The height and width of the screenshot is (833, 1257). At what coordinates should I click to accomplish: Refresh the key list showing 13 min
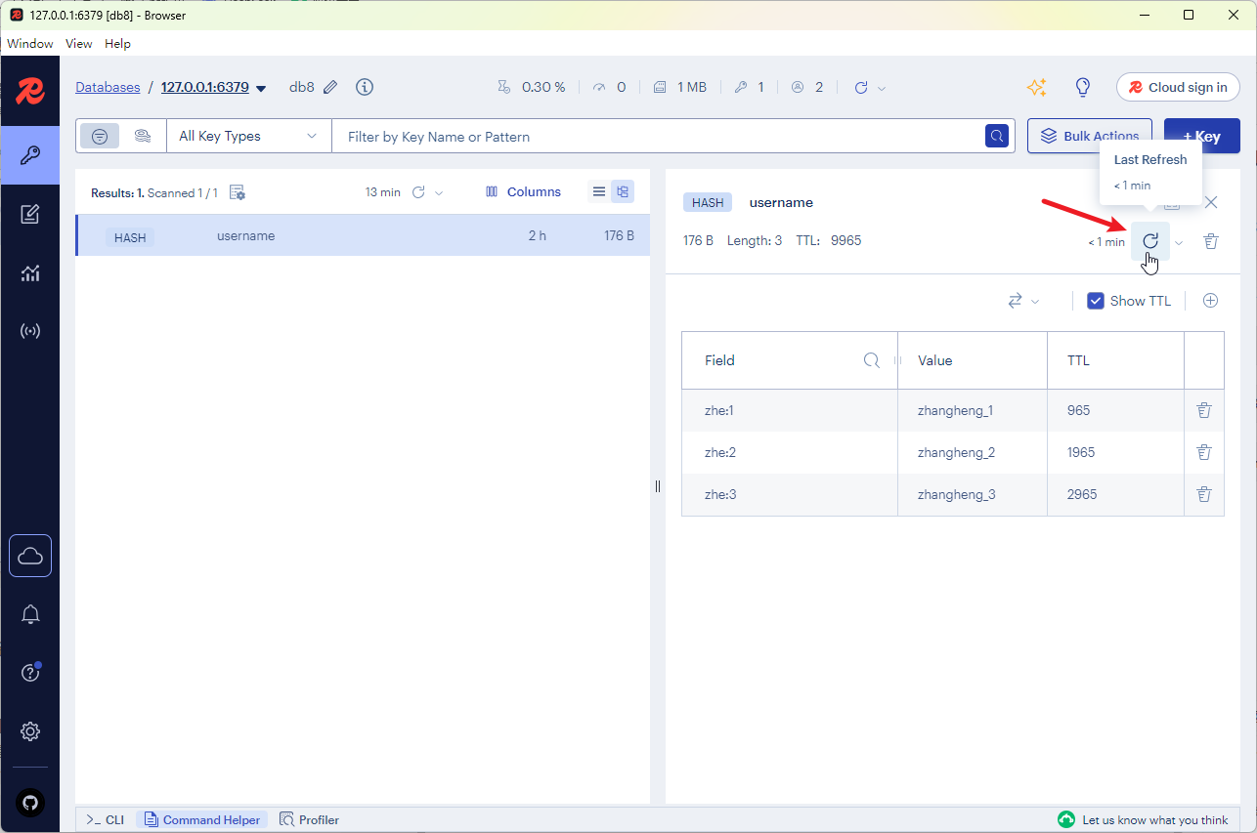(418, 192)
